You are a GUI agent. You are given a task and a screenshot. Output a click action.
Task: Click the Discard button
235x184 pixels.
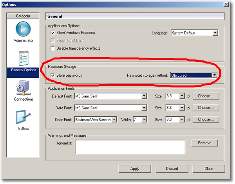click(172, 169)
